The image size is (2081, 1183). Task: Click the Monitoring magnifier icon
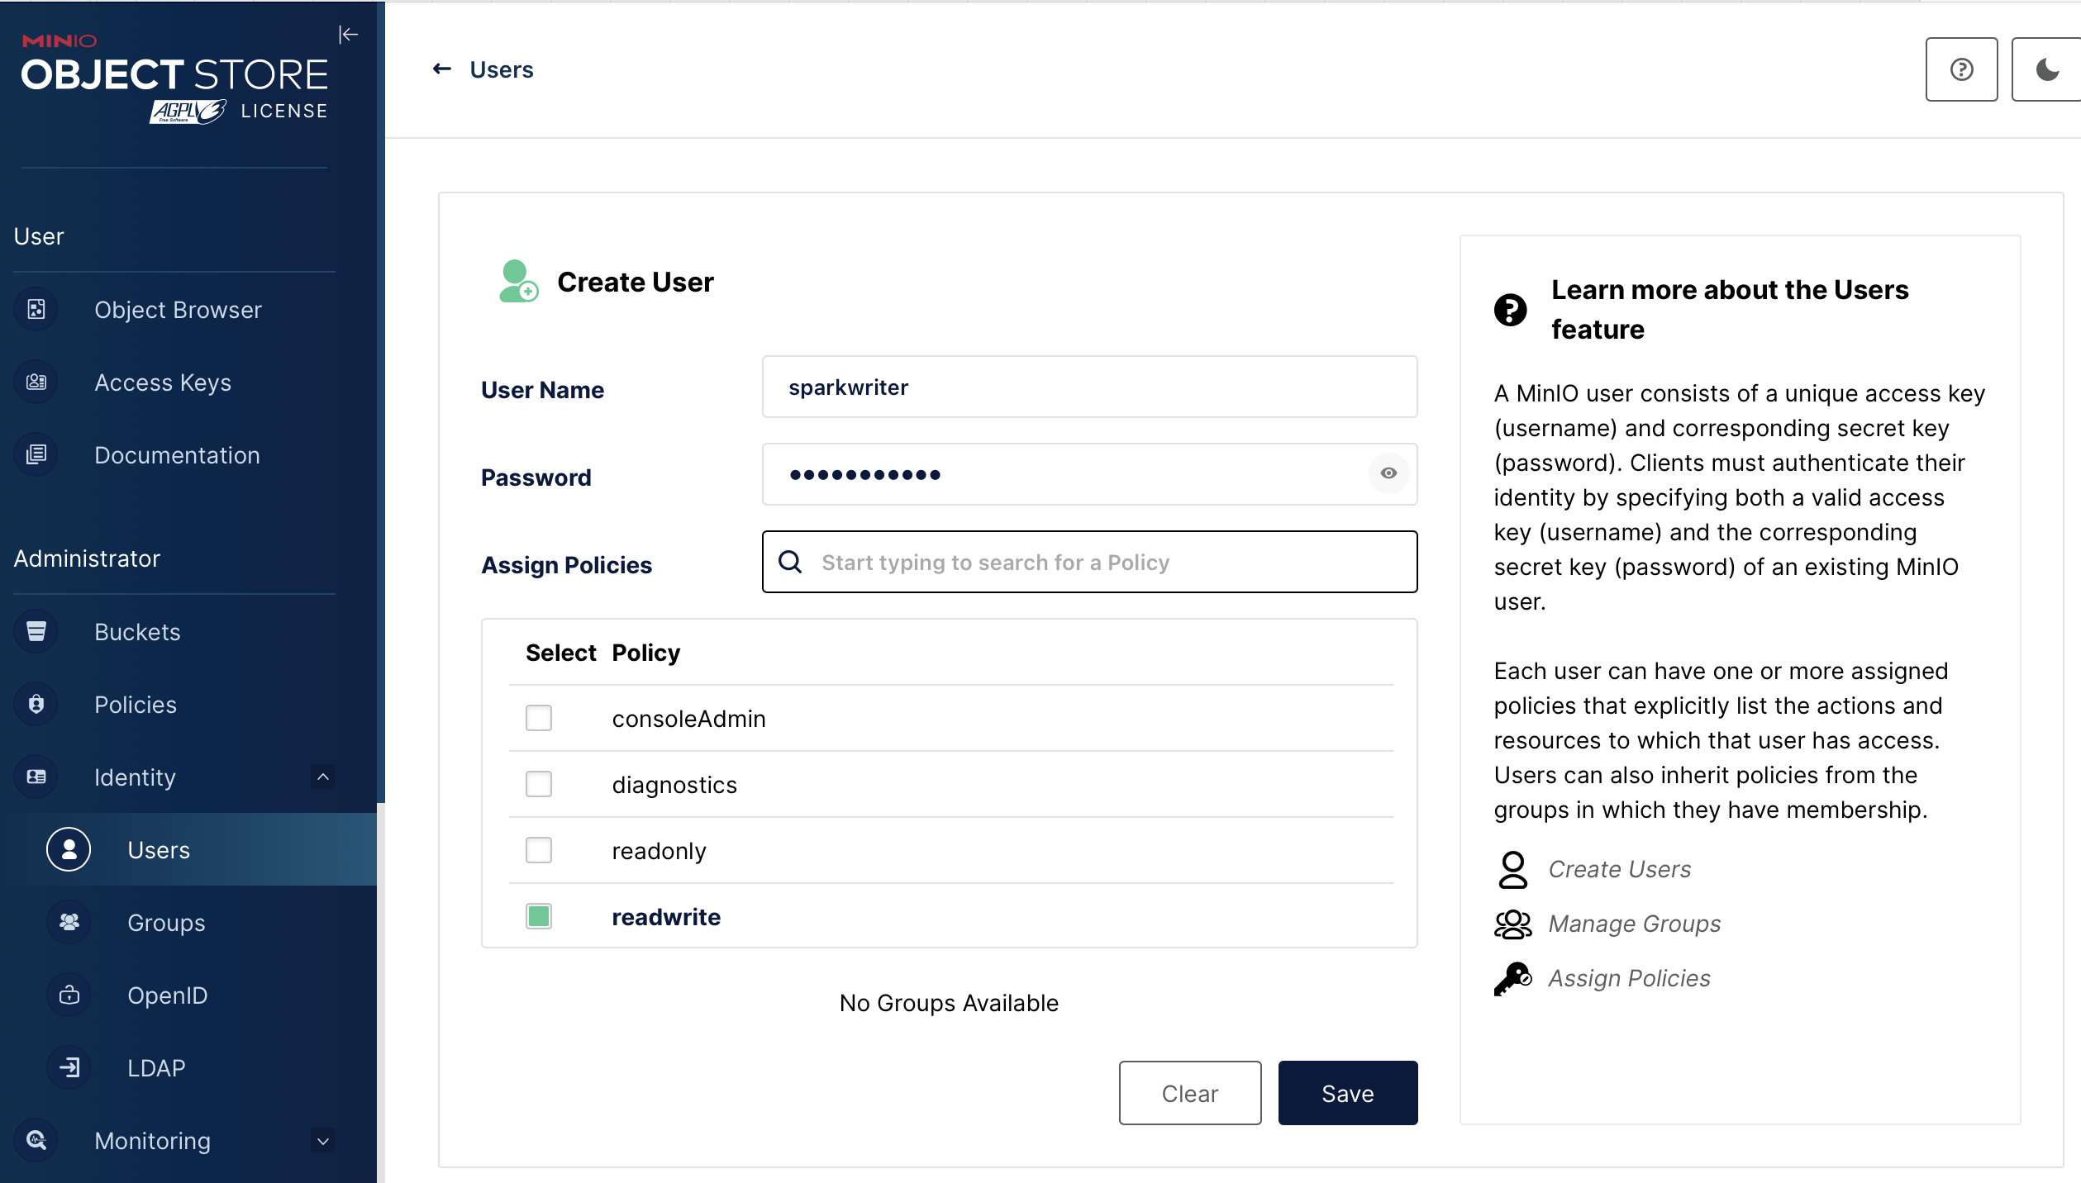pos(36,1141)
